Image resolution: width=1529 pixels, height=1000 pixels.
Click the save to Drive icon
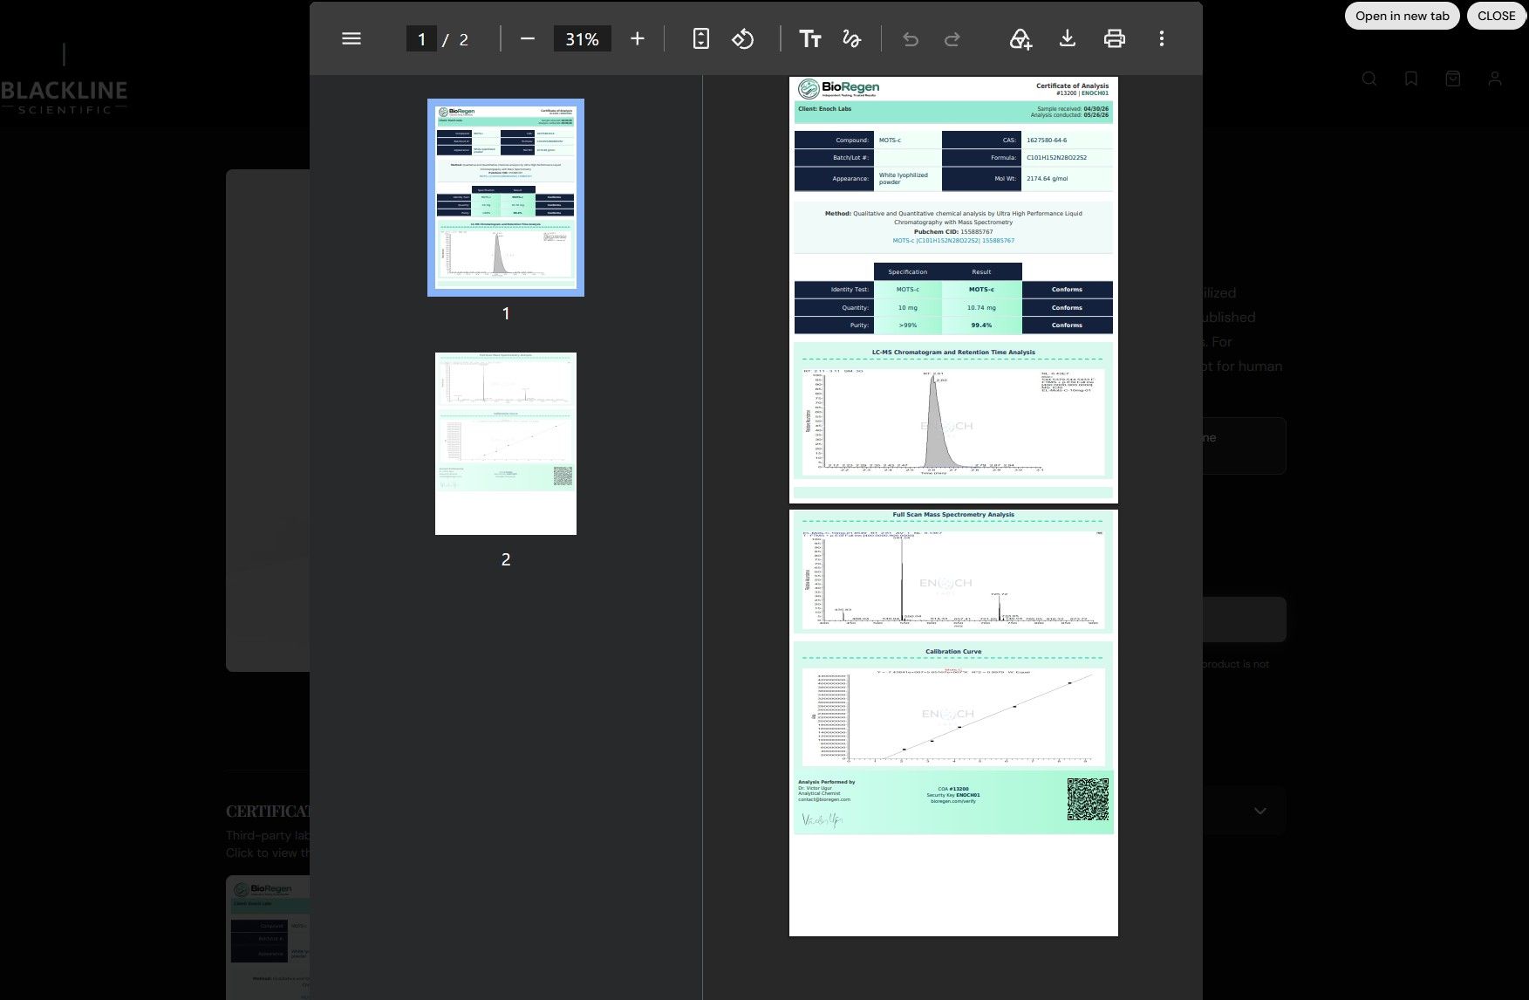1020,38
